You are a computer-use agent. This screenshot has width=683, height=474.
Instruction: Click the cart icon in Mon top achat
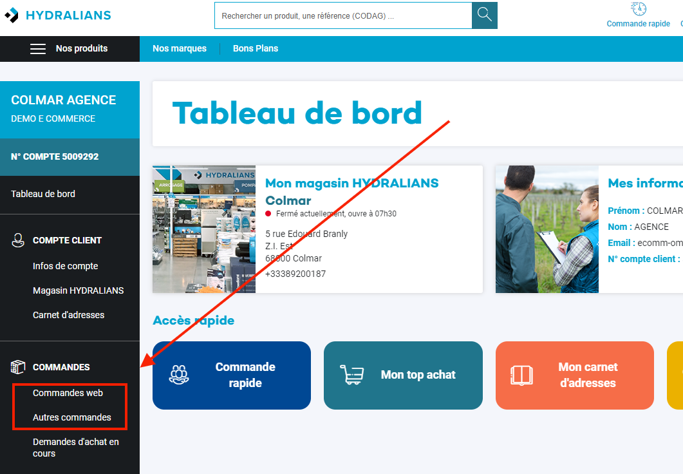coord(352,375)
